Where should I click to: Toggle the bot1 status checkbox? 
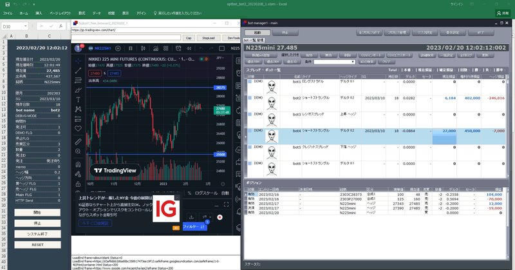coord(250,82)
